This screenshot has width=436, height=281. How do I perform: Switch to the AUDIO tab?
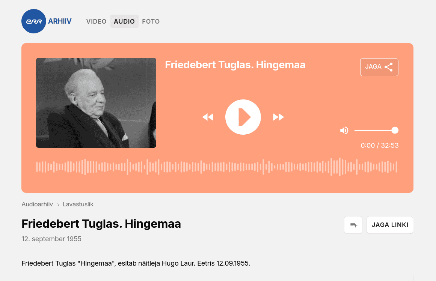(124, 21)
